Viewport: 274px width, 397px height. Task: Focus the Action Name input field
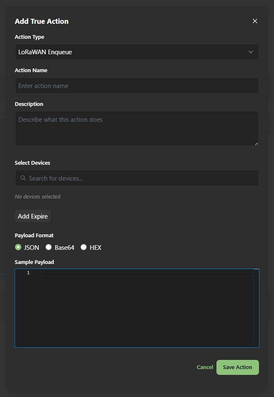pyautogui.click(x=137, y=85)
